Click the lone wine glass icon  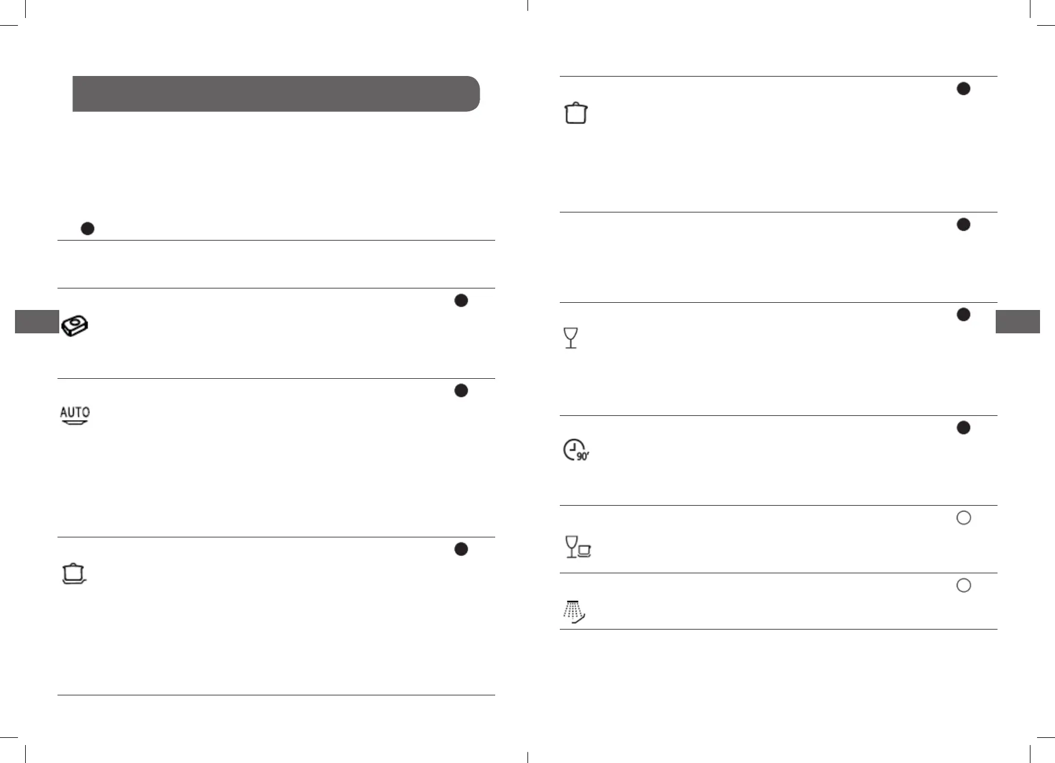coord(571,338)
